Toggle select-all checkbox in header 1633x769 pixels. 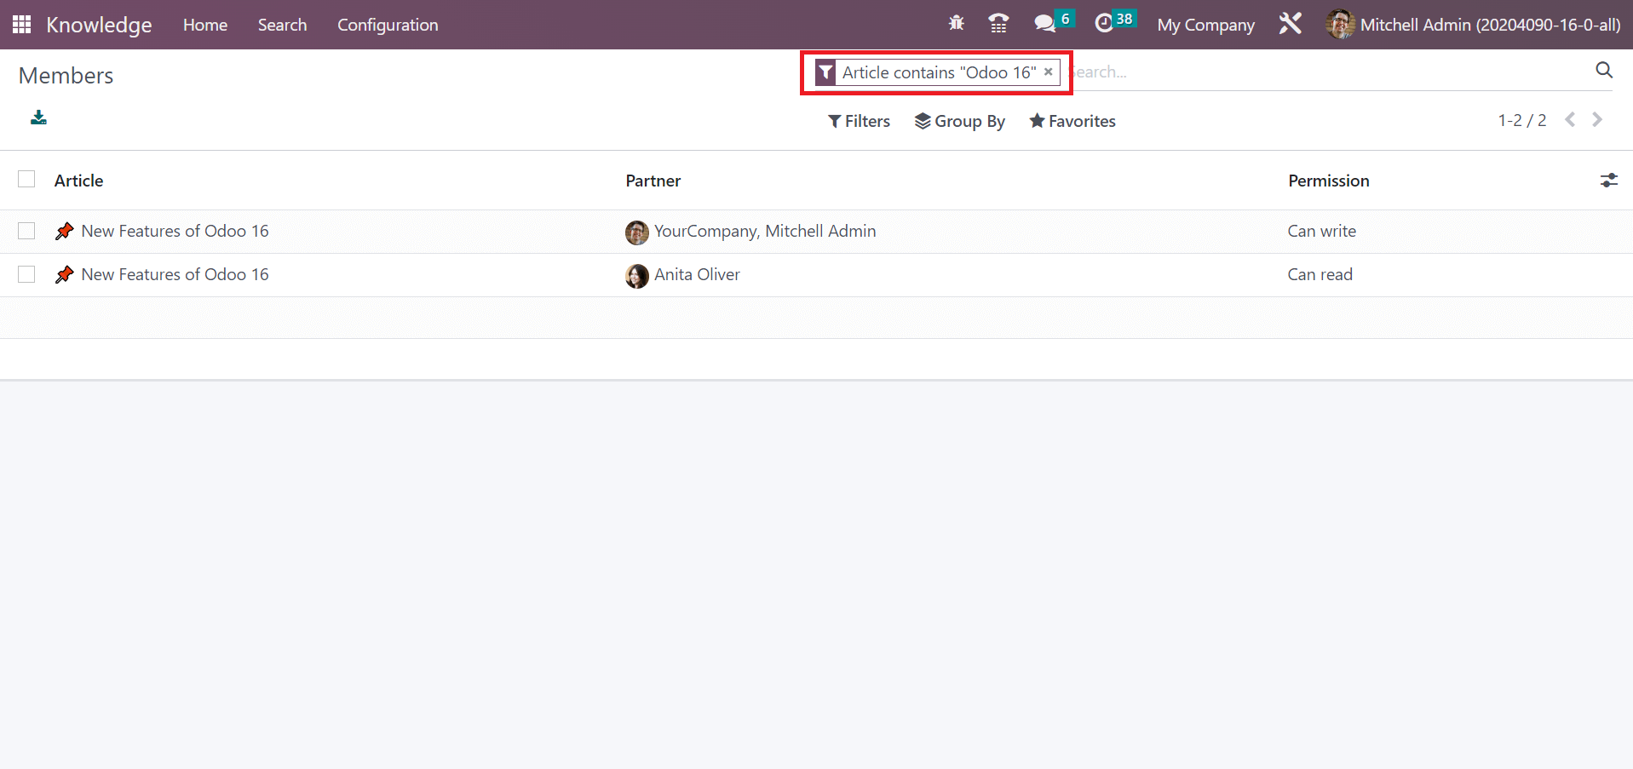[27, 179]
